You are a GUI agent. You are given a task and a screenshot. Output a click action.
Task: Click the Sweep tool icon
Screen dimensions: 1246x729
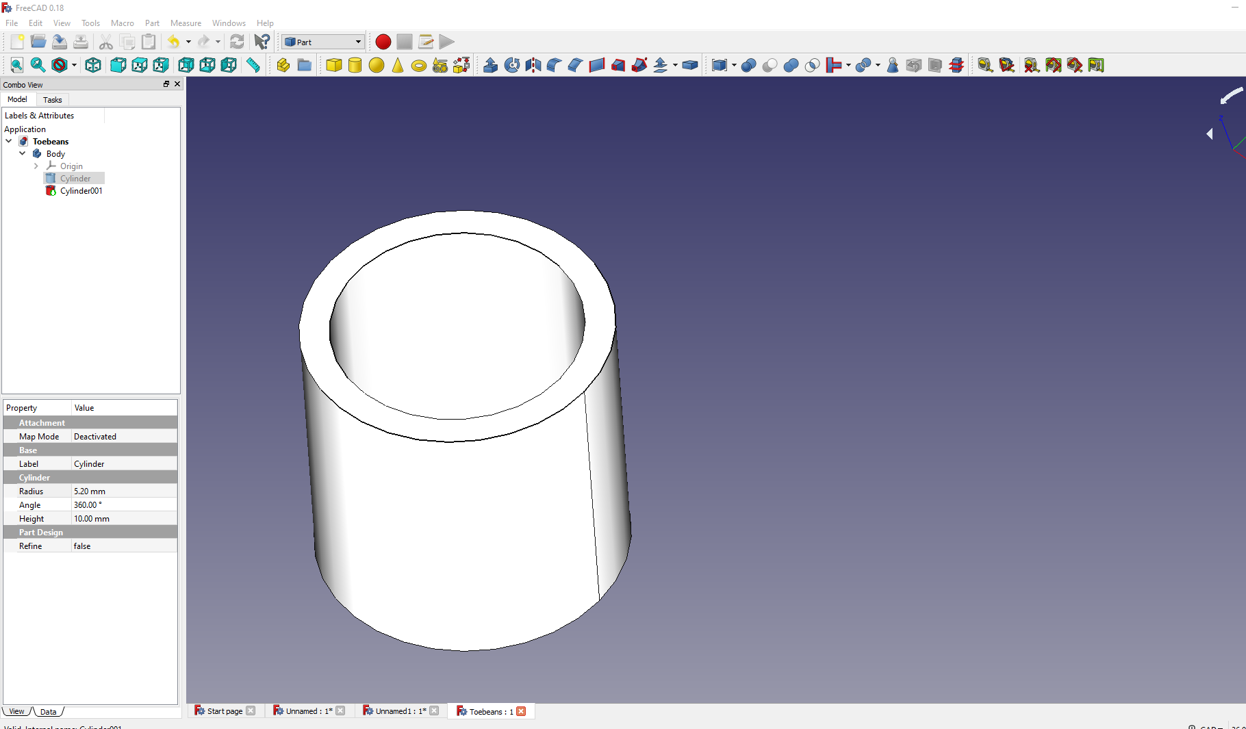[639, 65]
